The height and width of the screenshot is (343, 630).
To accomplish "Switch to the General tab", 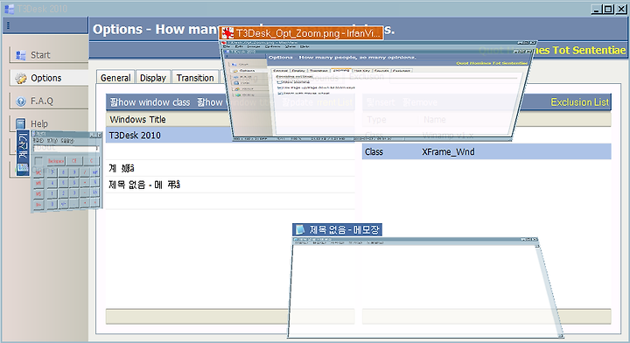I will [x=115, y=78].
